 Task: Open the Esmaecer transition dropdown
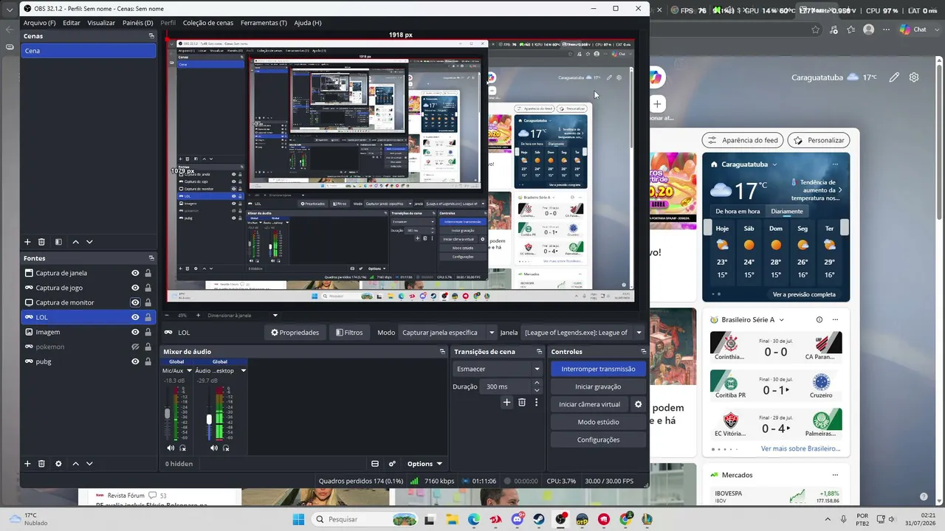(498, 369)
